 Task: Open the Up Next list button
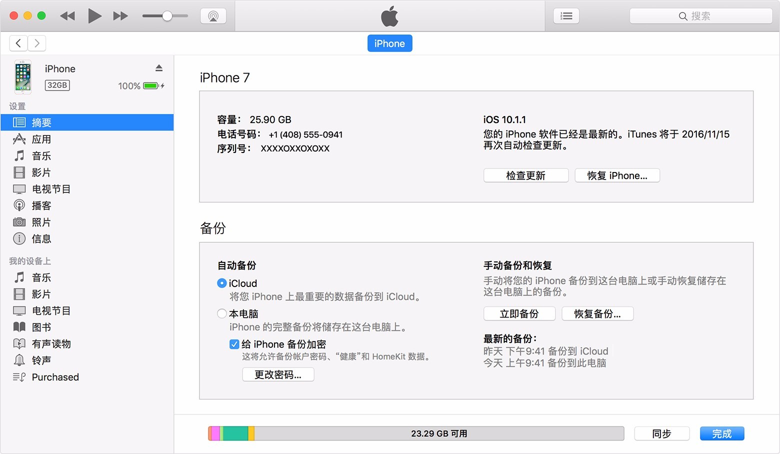566,16
